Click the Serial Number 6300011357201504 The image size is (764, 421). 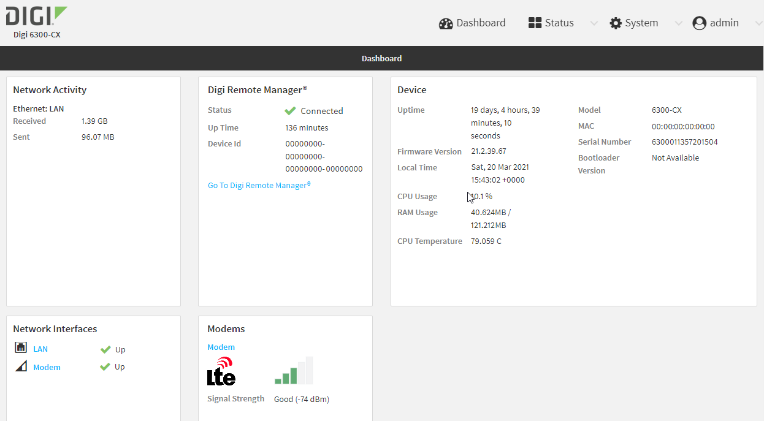pos(685,142)
